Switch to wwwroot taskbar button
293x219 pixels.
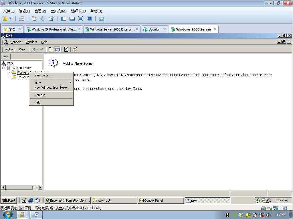114,200
